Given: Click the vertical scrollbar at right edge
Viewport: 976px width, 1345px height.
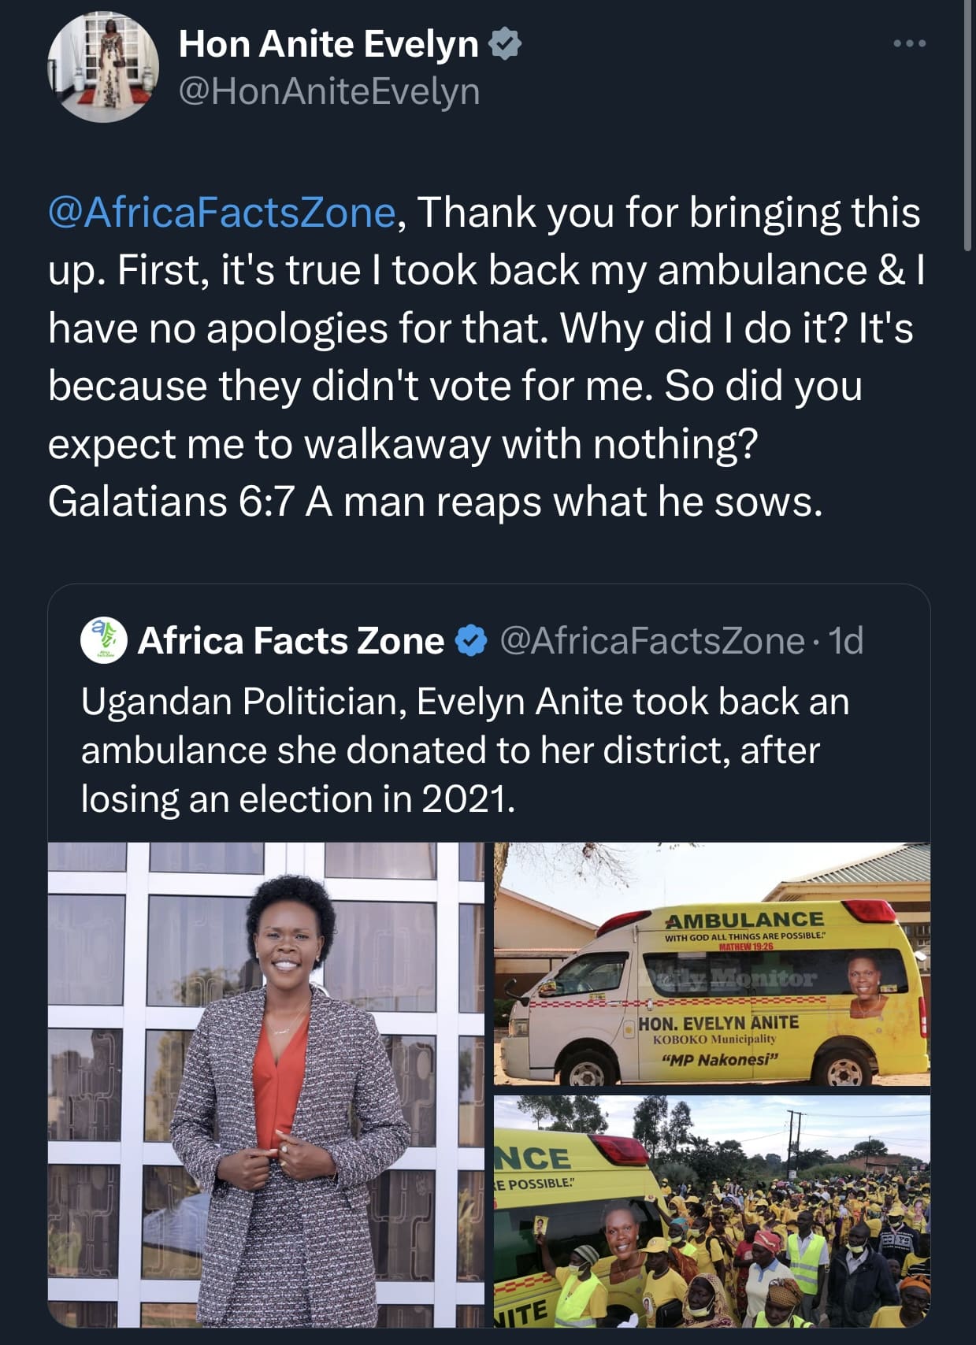Looking at the screenshot, I should [x=968, y=126].
